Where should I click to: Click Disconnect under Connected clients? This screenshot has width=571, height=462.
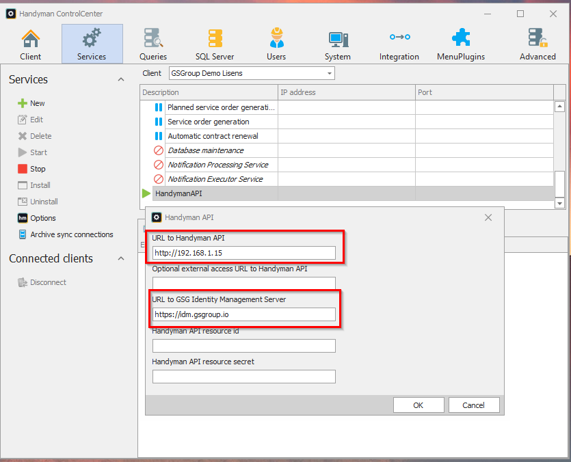pos(42,282)
